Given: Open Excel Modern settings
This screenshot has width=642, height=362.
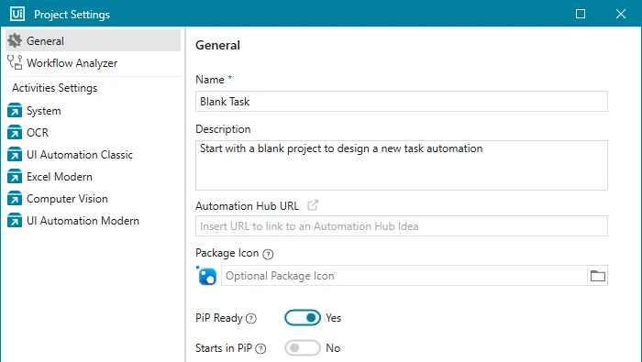Looking at the screenshot, I should (94, 177).
